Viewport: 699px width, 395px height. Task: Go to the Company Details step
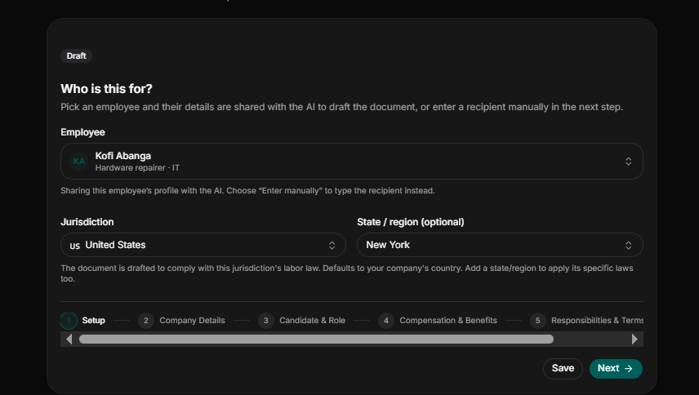pyautogui.click(x=181, y=321)
